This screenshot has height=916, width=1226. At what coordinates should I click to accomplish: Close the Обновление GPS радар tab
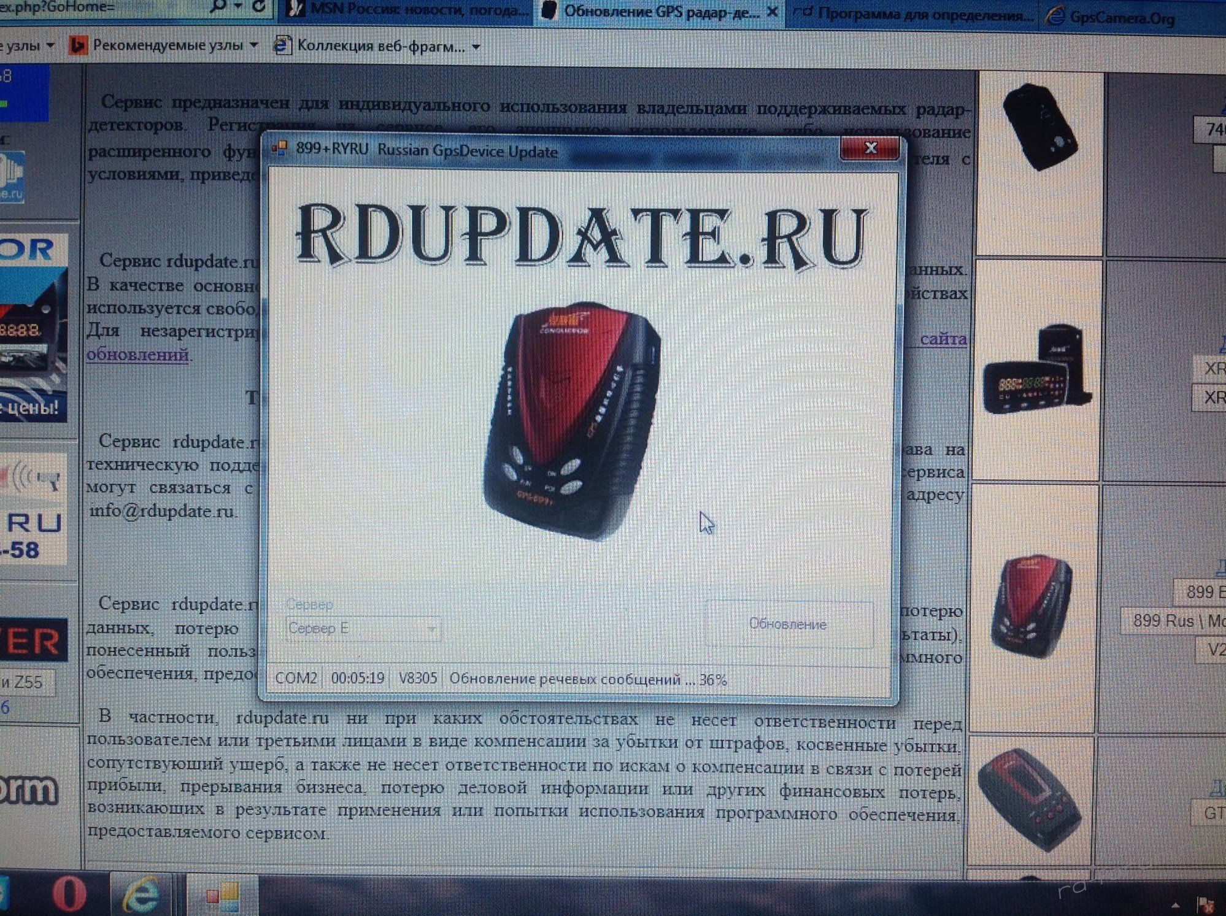[772, 12]
